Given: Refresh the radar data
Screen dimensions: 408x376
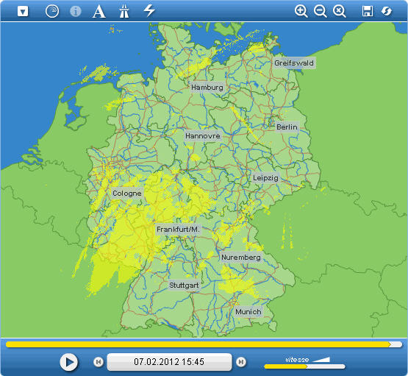Looking at the screenshot, I should tap(387, 12).
